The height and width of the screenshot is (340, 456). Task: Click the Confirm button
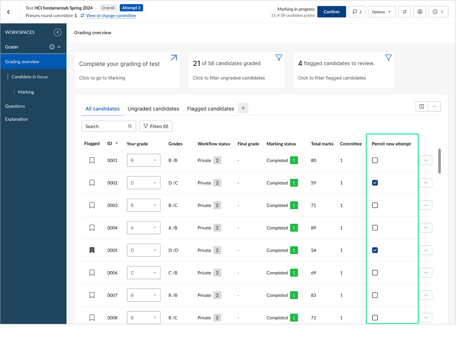click(331, 12)
